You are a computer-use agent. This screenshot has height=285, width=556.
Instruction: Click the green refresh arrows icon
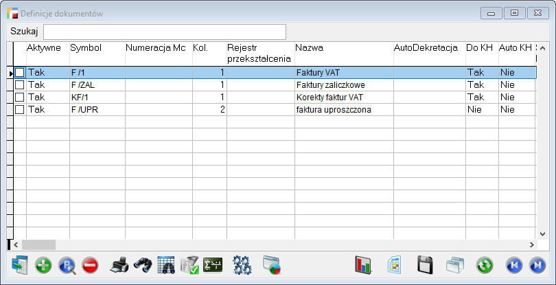point(485,265)
